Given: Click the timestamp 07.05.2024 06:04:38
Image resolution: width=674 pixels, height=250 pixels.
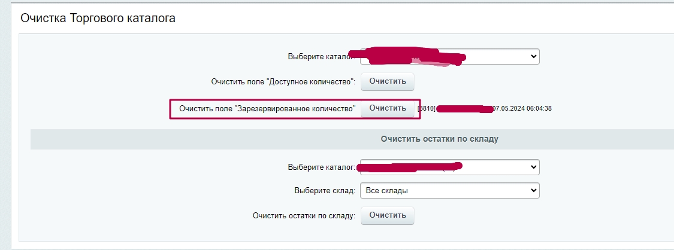Looking at the screenshot, I should pos(522,109).
